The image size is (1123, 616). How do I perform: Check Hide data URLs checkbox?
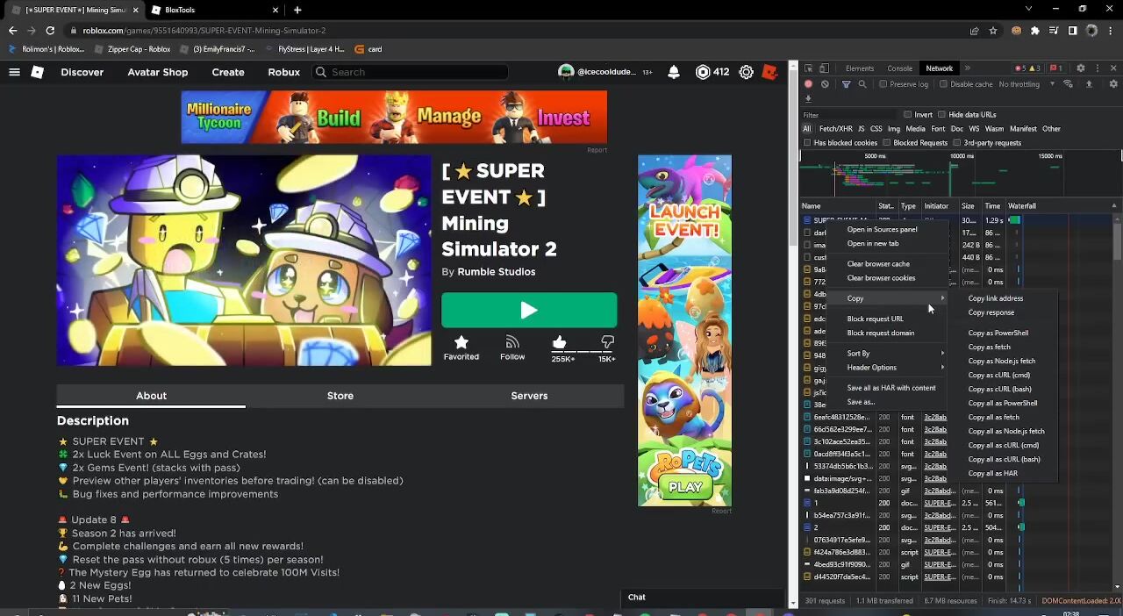pyautogui.click(x=941, y=114)
